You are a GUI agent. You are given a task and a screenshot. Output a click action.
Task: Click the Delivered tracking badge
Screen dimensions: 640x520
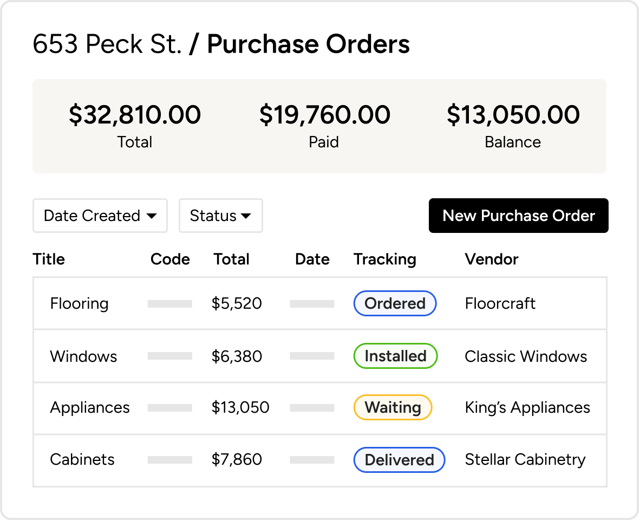tap(399, 460)
